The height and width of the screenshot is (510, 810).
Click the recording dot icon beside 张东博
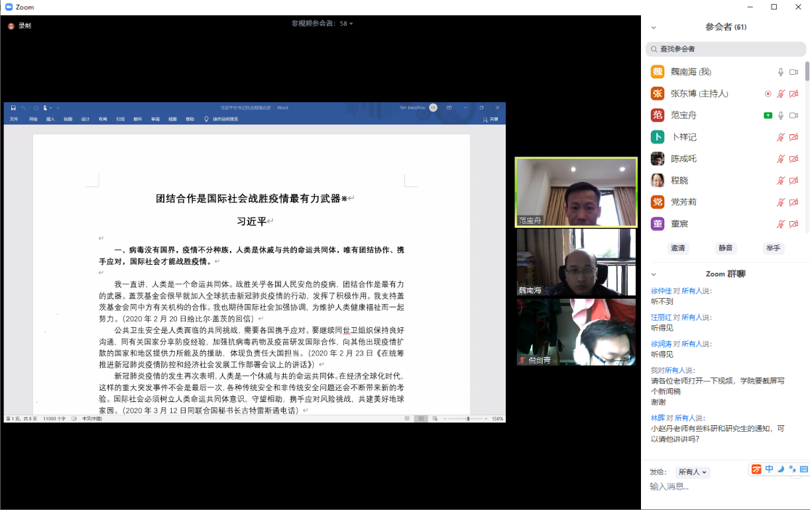point(768,94)
